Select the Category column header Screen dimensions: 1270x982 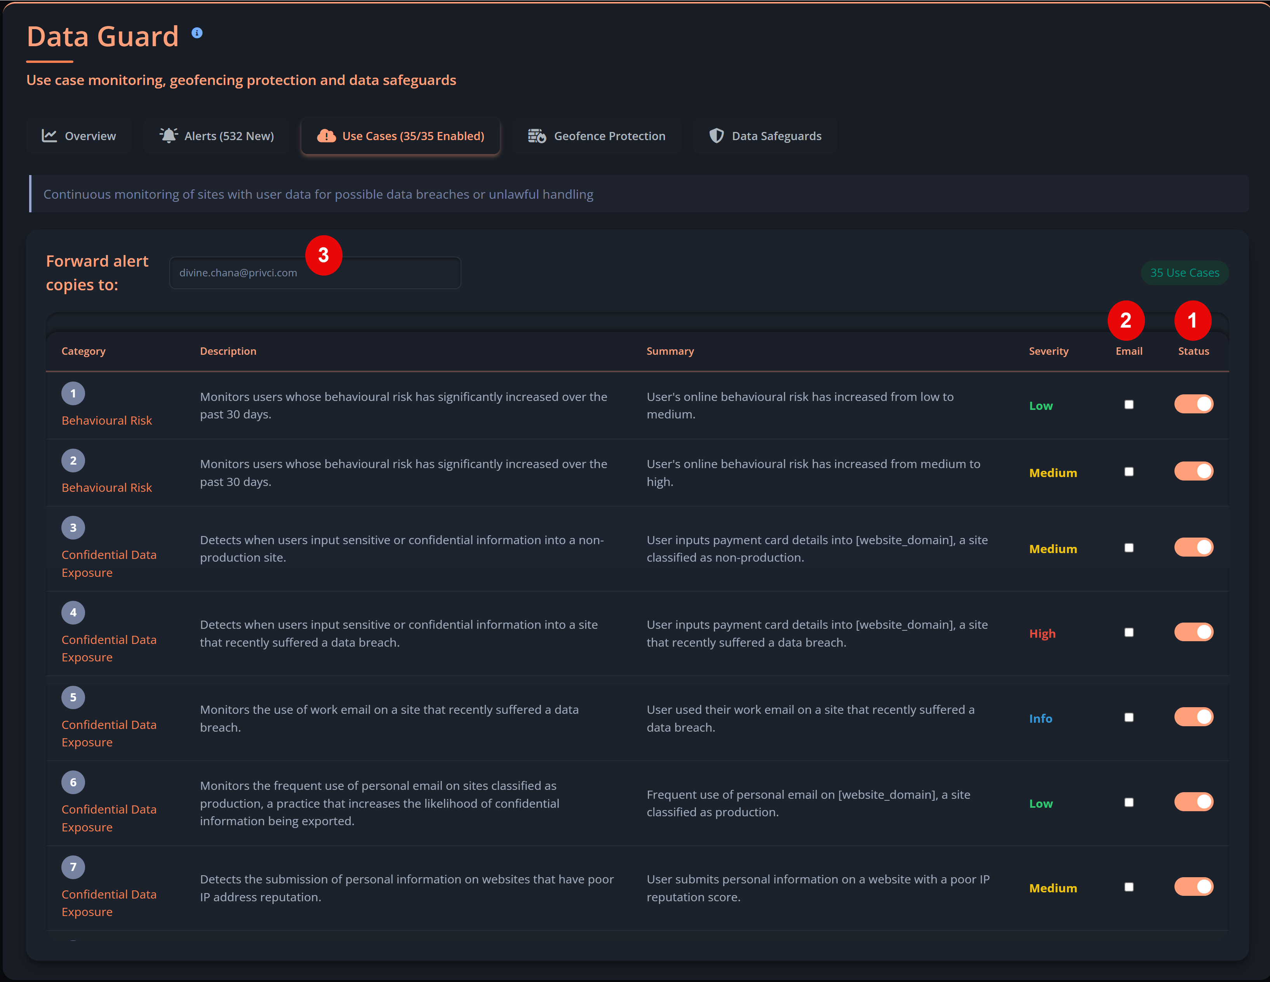pyautogui.click(x=83, y=351)
